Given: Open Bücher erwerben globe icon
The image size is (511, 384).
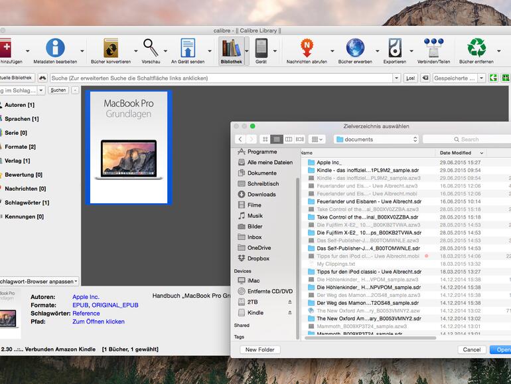Looking at the screenshot, I should (355, 48).
